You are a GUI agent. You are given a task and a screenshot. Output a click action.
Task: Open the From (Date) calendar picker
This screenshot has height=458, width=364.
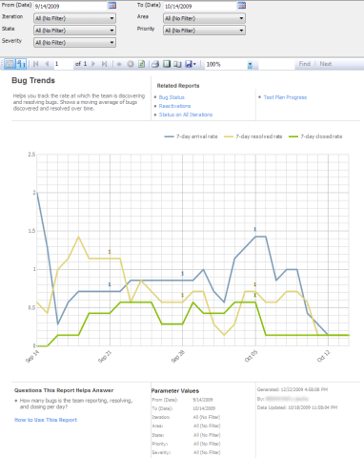tap(111, 6)
